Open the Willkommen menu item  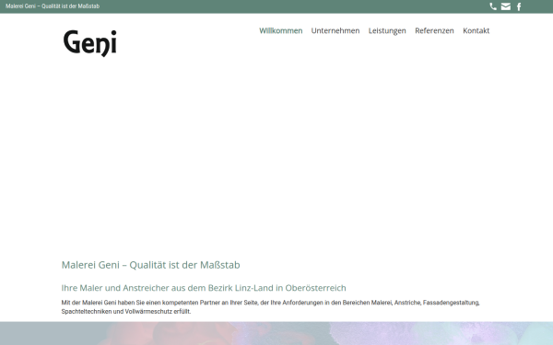pos(281,30)
